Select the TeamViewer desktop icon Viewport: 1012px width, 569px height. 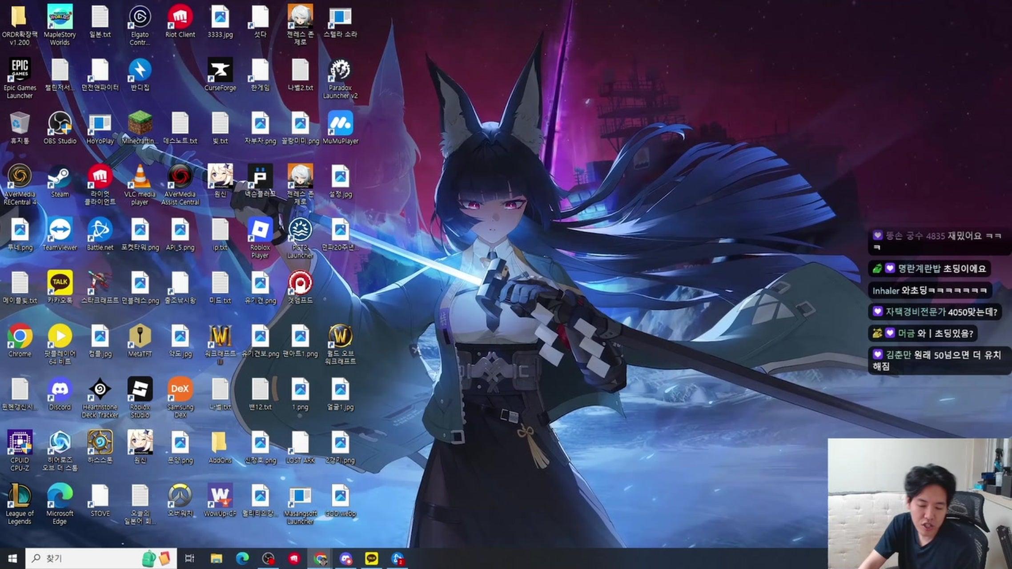point(60,231)
